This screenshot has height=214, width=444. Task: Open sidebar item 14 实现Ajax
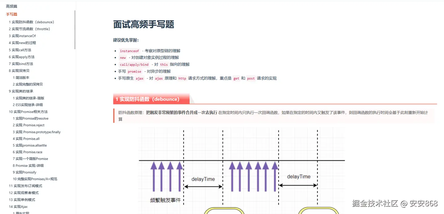[x=18, y=207]
